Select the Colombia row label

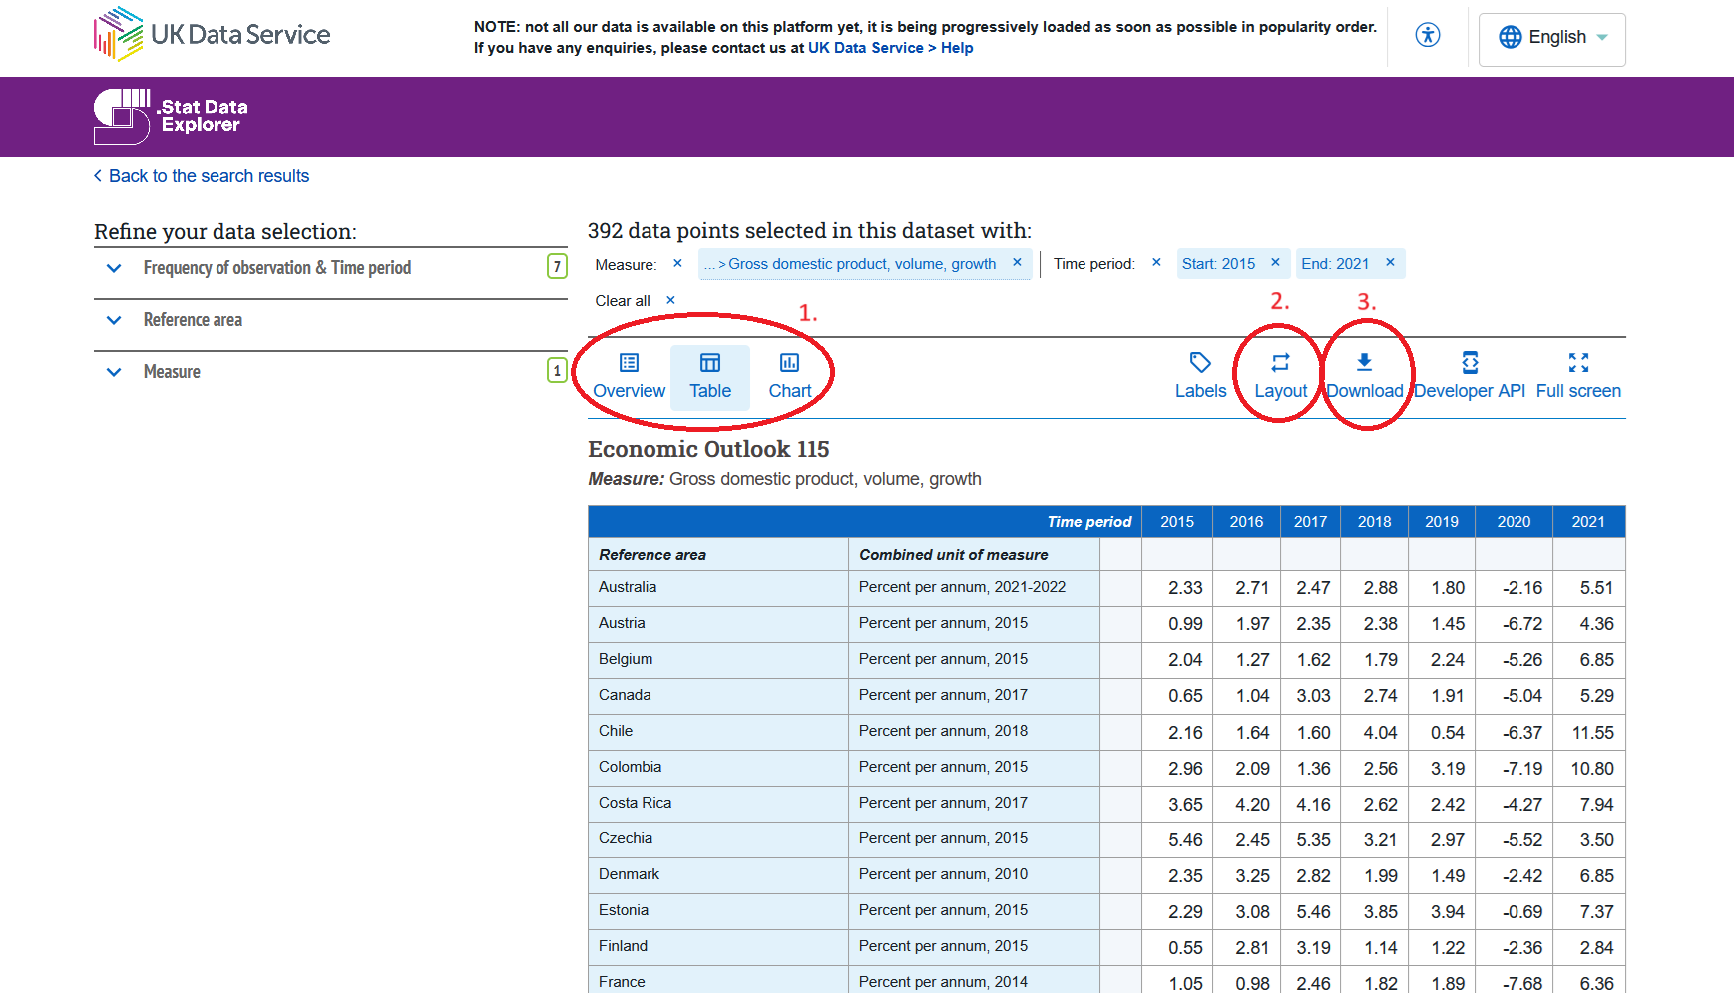pyautogui.click(x=630, y=767)
